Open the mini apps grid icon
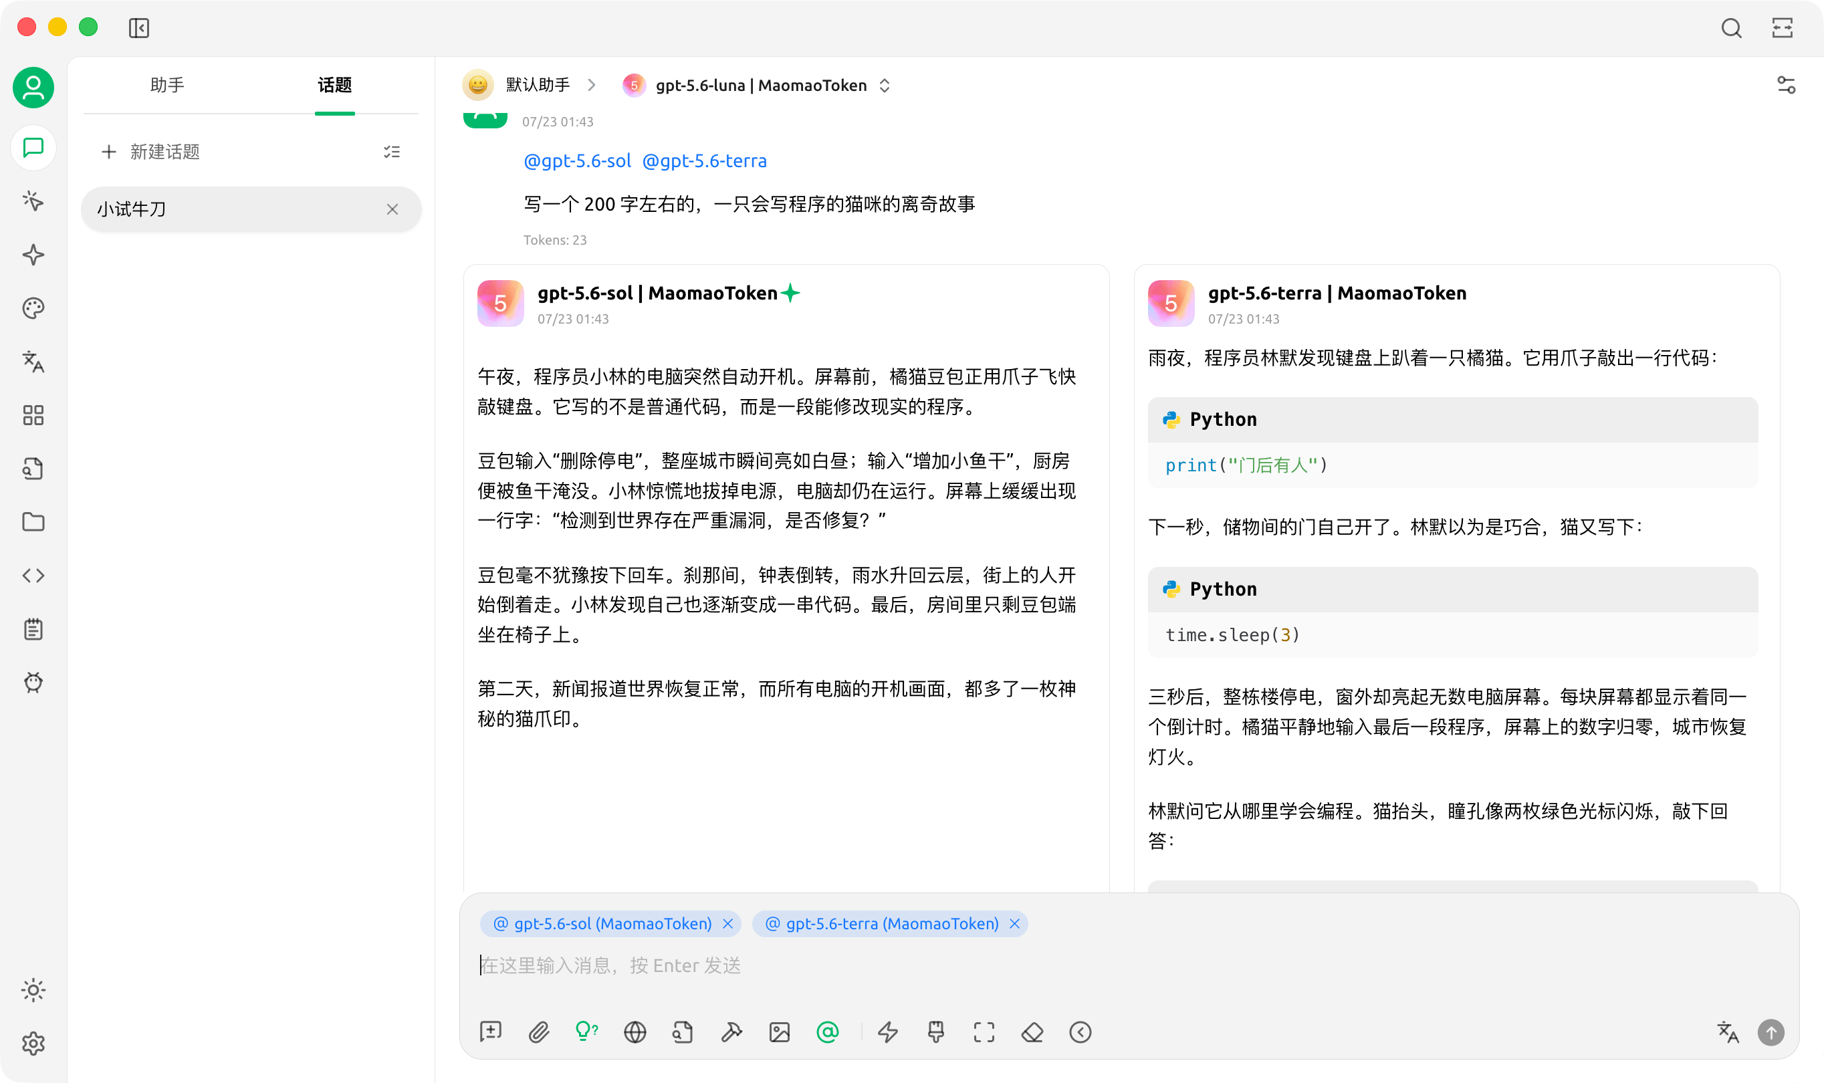 pos(33,415)
